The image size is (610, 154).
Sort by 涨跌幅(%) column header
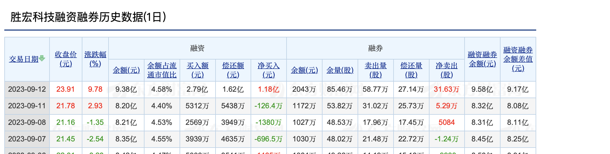[95, 59]
